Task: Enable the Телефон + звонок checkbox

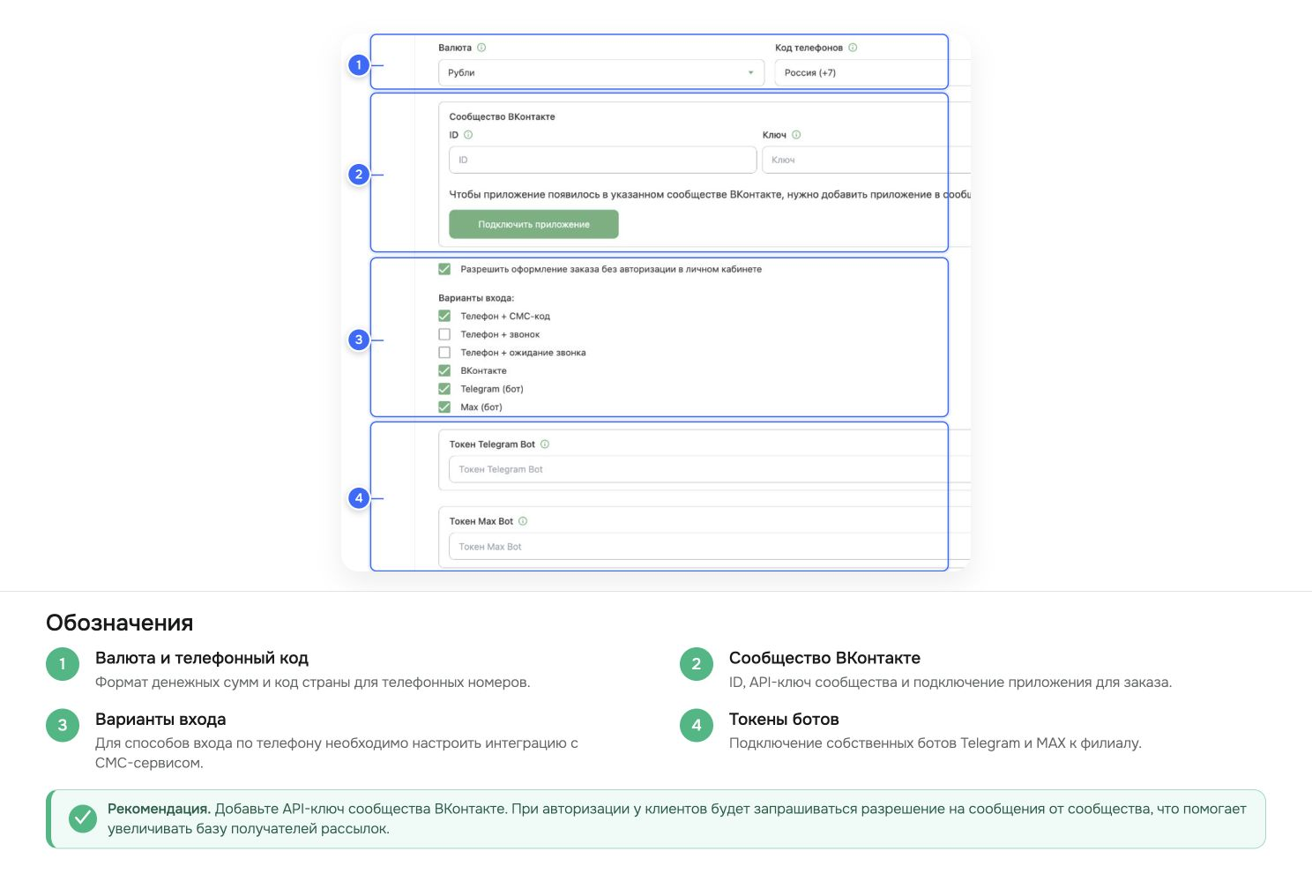Action: 444,334
